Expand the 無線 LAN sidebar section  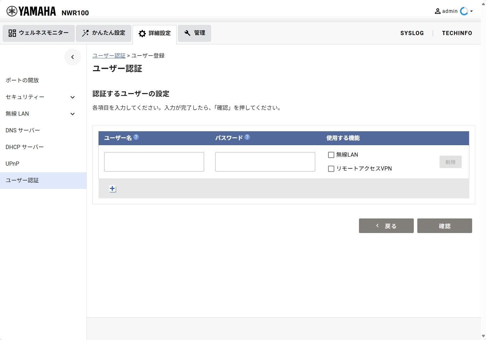pos(73,114)
